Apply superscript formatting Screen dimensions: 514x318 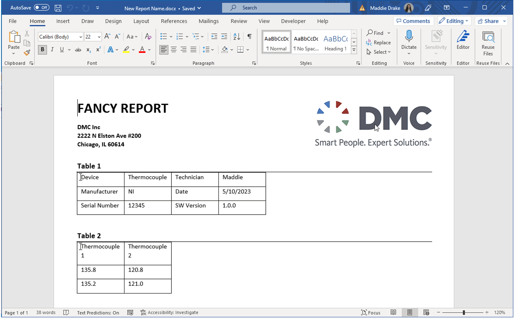click(x=98, y=50)
